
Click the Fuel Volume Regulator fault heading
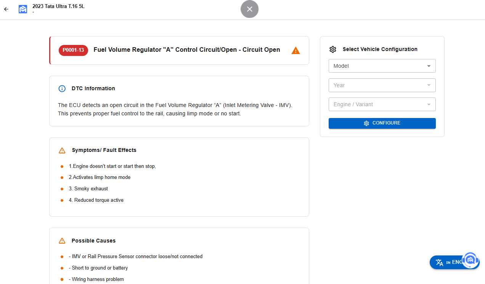click(186, 50)
